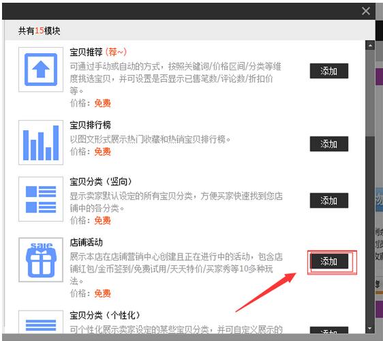The image size is (383, 341).
Task: Click the 宝贝推荐 upload arrow icon
Action: click(41, 70)
